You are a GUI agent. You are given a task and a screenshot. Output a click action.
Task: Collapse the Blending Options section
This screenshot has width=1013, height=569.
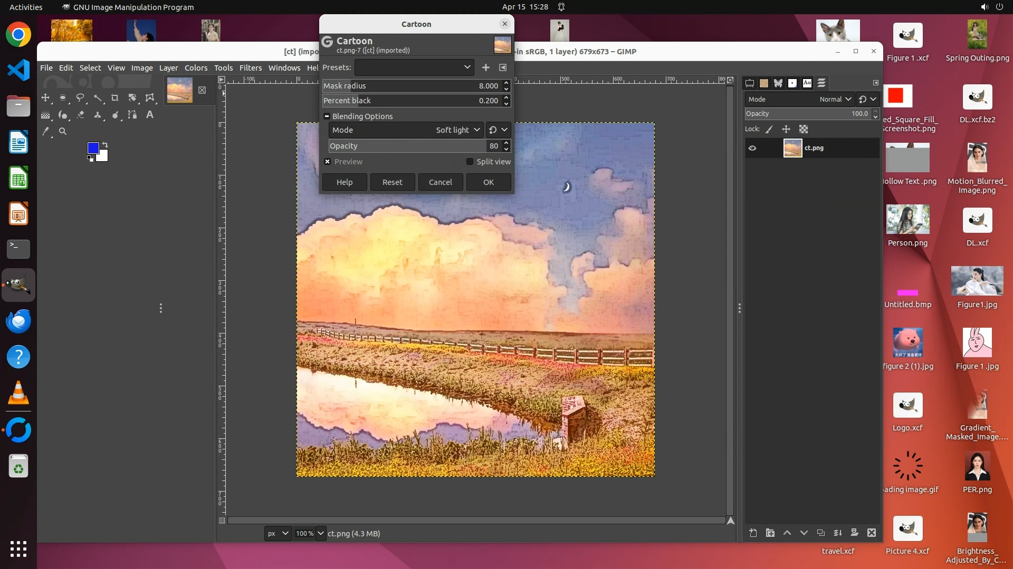(x=327, y=116)
